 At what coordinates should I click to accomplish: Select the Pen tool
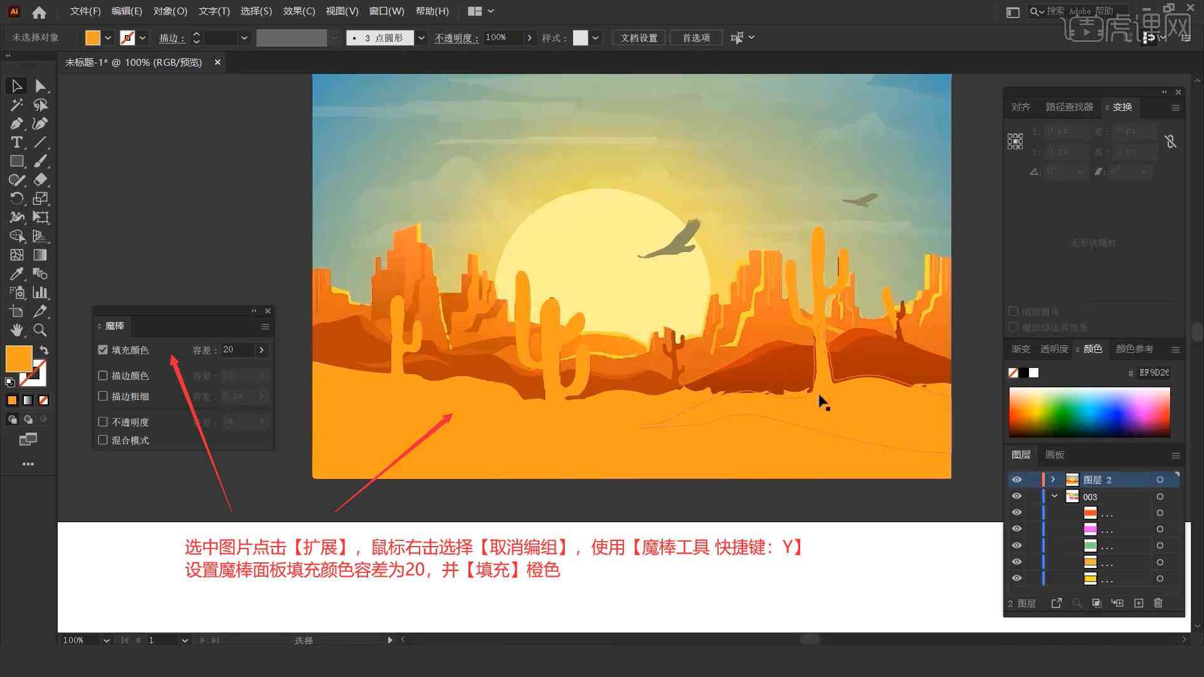[16, 123]
